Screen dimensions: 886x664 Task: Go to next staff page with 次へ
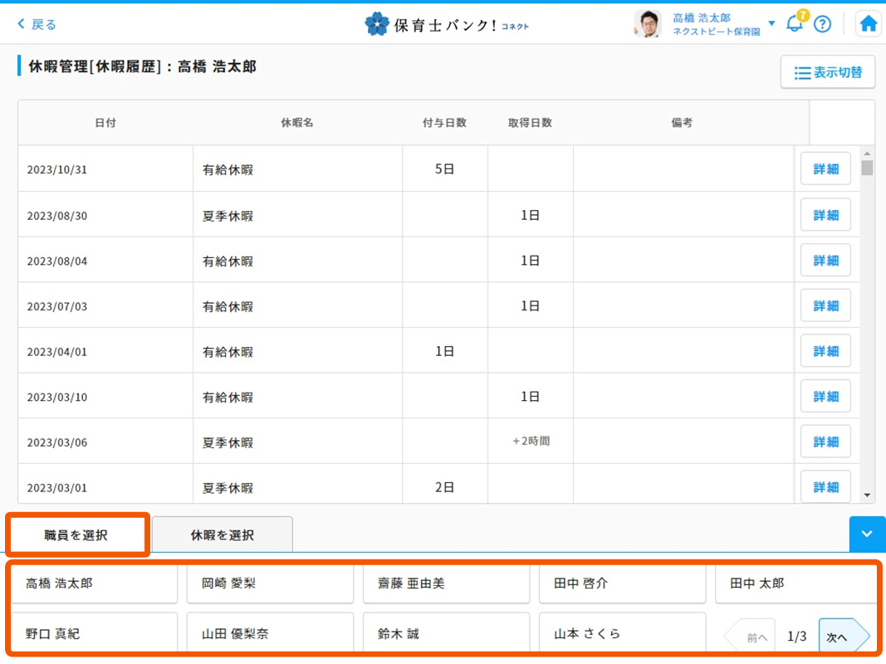pos(842,637)
